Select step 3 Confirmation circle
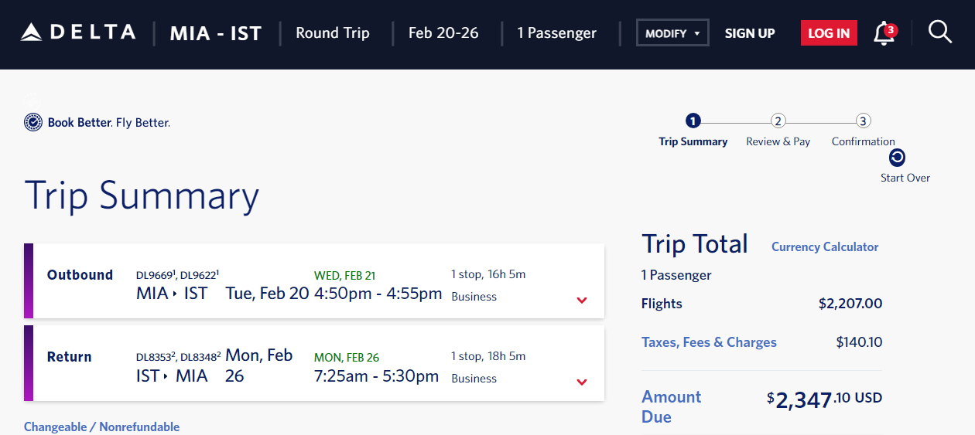 pos(864,121)
